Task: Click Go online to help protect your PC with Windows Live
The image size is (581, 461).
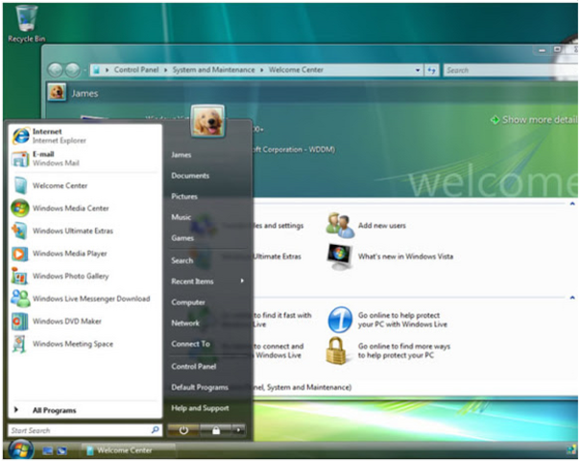Action: coord(402,320)
